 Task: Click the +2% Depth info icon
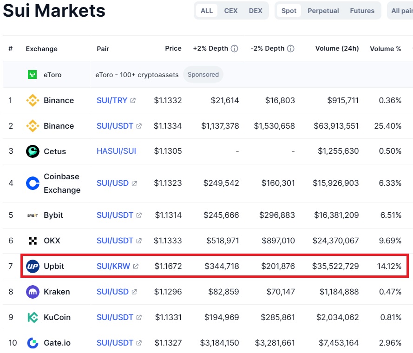[234, 48]
